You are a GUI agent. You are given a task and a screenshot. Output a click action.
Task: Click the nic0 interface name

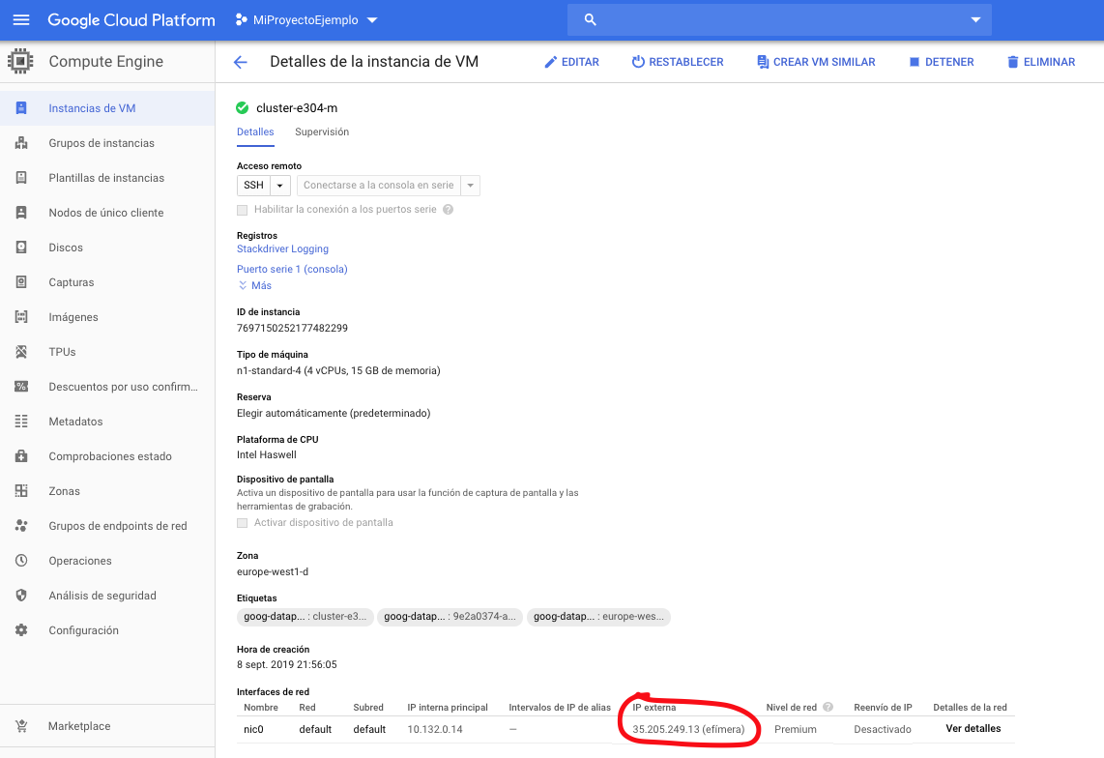point(253,729)
